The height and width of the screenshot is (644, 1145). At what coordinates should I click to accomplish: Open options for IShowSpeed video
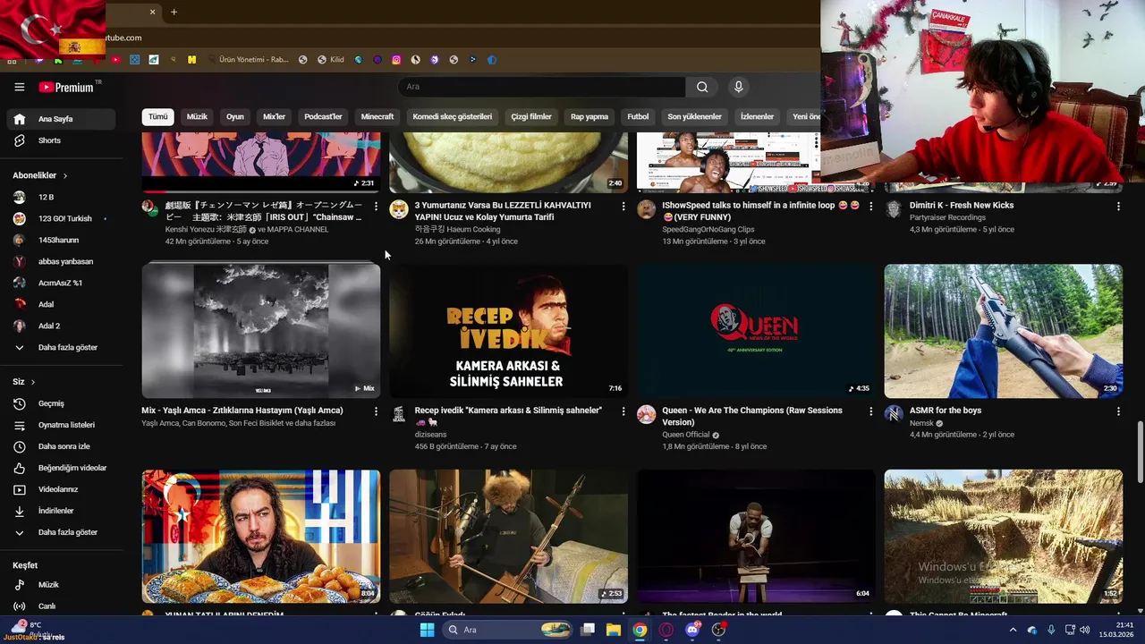[870, 207]
